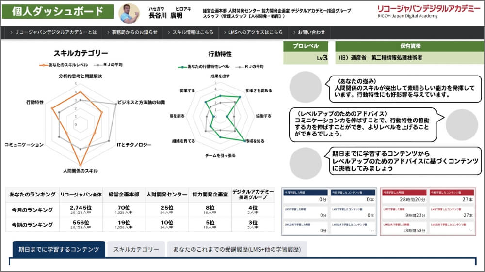Viewport: 485px width, 272px height.
Task: Click chevron icon before お問い合わせ
Action: click(293, 32)
